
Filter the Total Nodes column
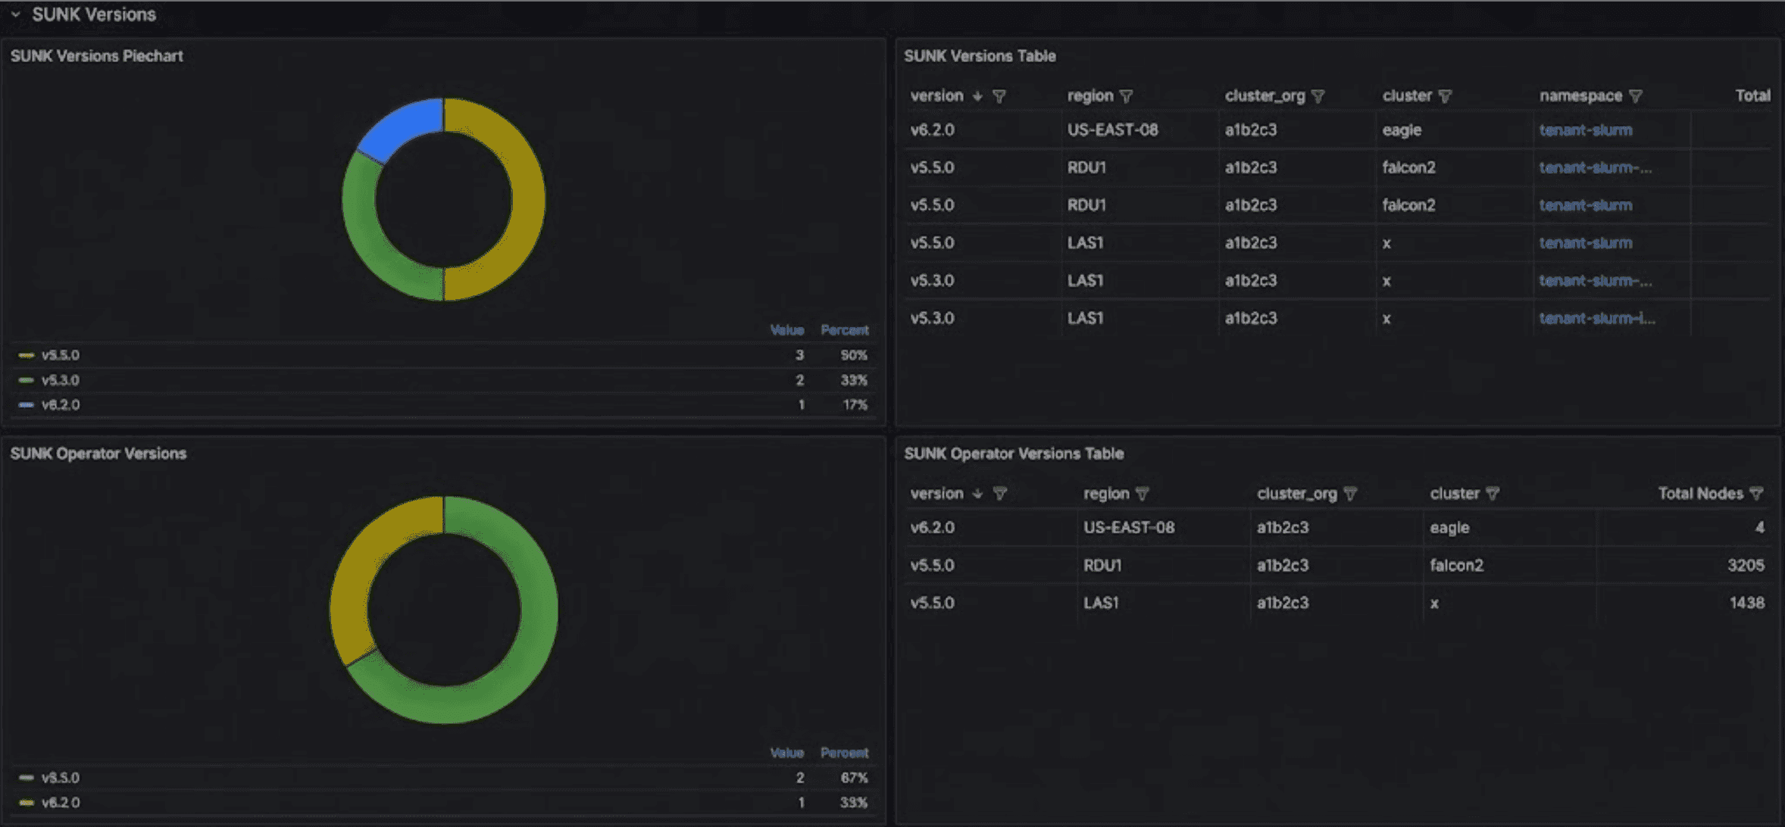pos(1757,494)
